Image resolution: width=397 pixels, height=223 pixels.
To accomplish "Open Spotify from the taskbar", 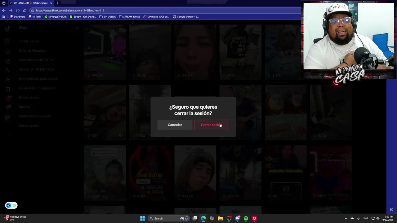I will coord(246,218).
